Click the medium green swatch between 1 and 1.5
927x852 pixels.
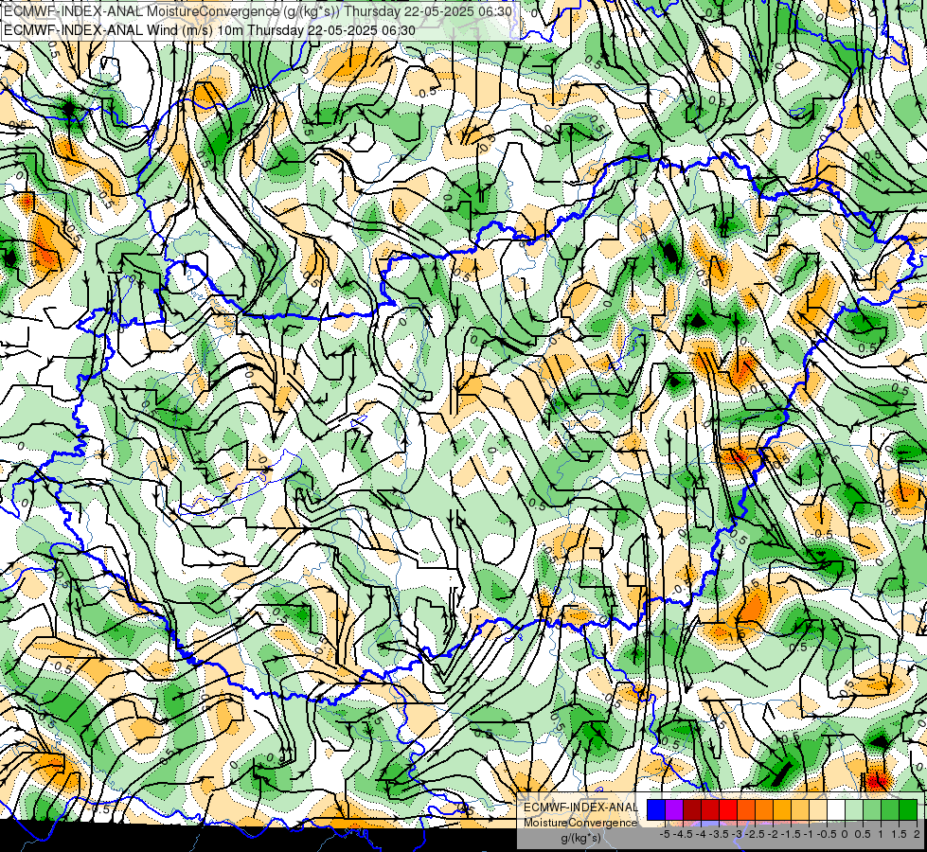890,810
